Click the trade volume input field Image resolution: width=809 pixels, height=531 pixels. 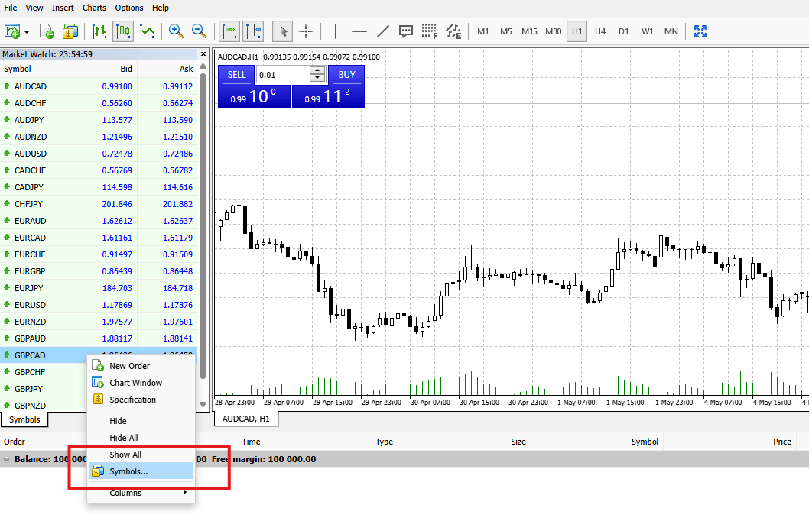point(283,75)
